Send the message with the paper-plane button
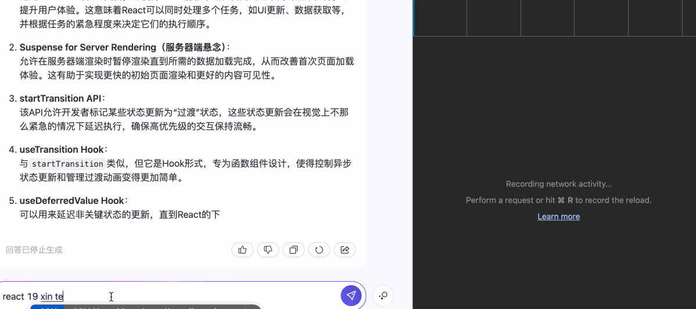The image size is (696, 309). click(x=351, y=296)
